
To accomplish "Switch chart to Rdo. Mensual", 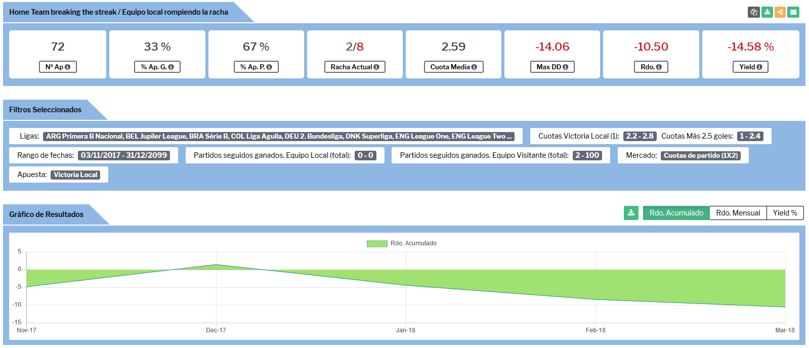I will [x=738, y=213].
